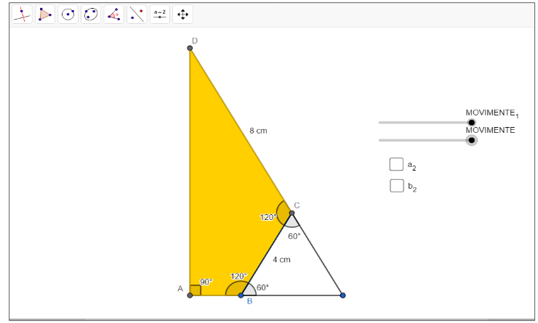538x323 pixels.
Task: Select point D at triangle top
Action: (190, 48)
